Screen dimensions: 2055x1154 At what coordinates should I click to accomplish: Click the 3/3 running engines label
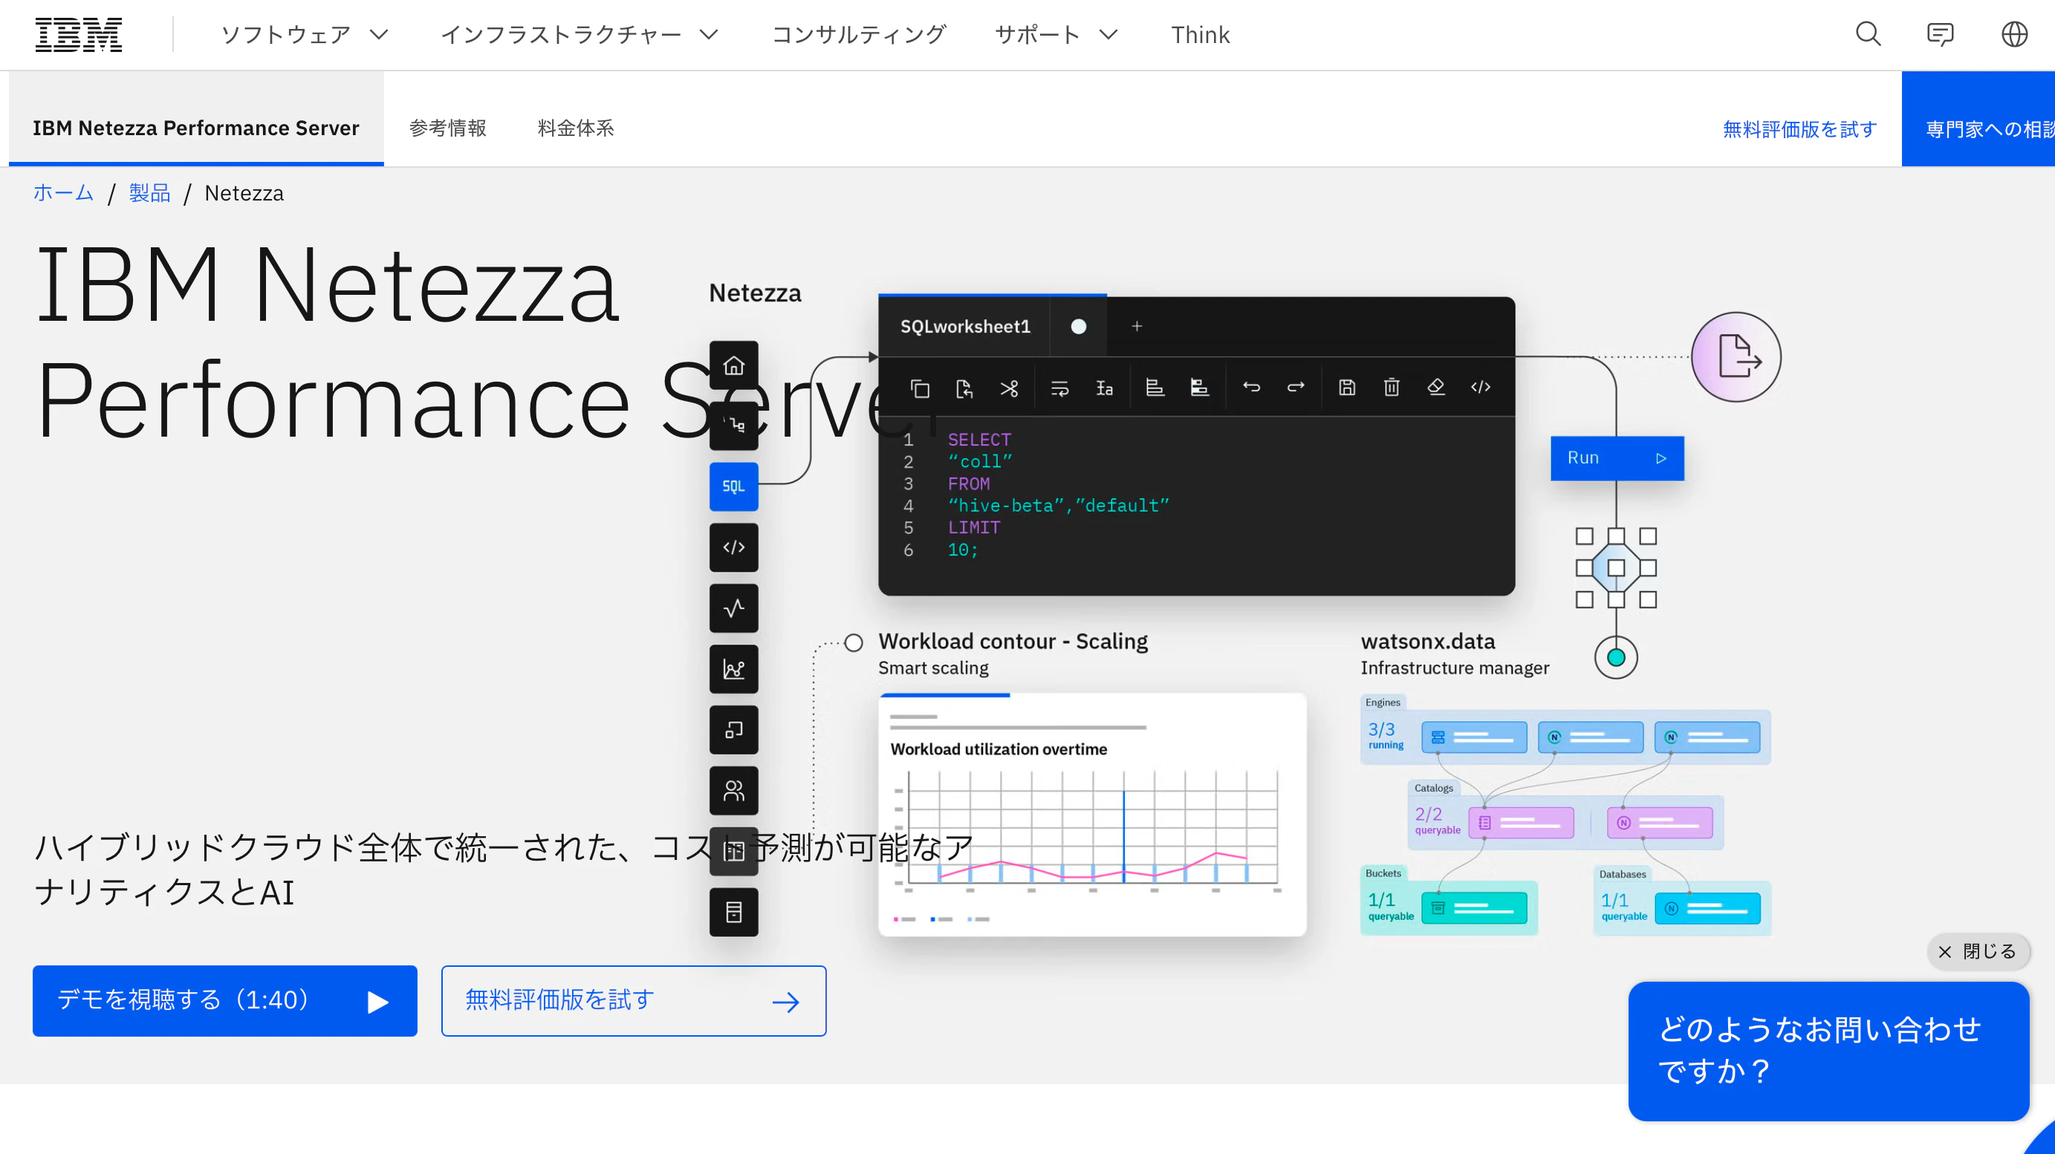(1385, 735)
